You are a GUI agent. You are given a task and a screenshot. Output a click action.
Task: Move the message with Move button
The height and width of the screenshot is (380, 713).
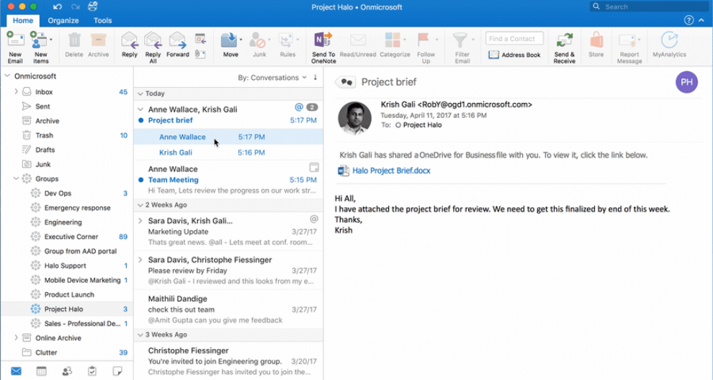pyautogui.click(x=230, y=45)
